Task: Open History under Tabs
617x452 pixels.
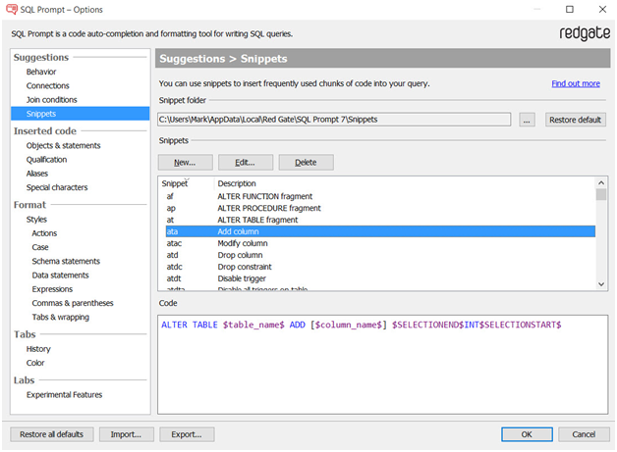Action: click(x=38, y=349)
